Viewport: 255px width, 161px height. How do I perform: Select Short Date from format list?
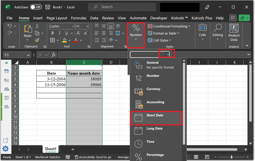tap(157, 118)
